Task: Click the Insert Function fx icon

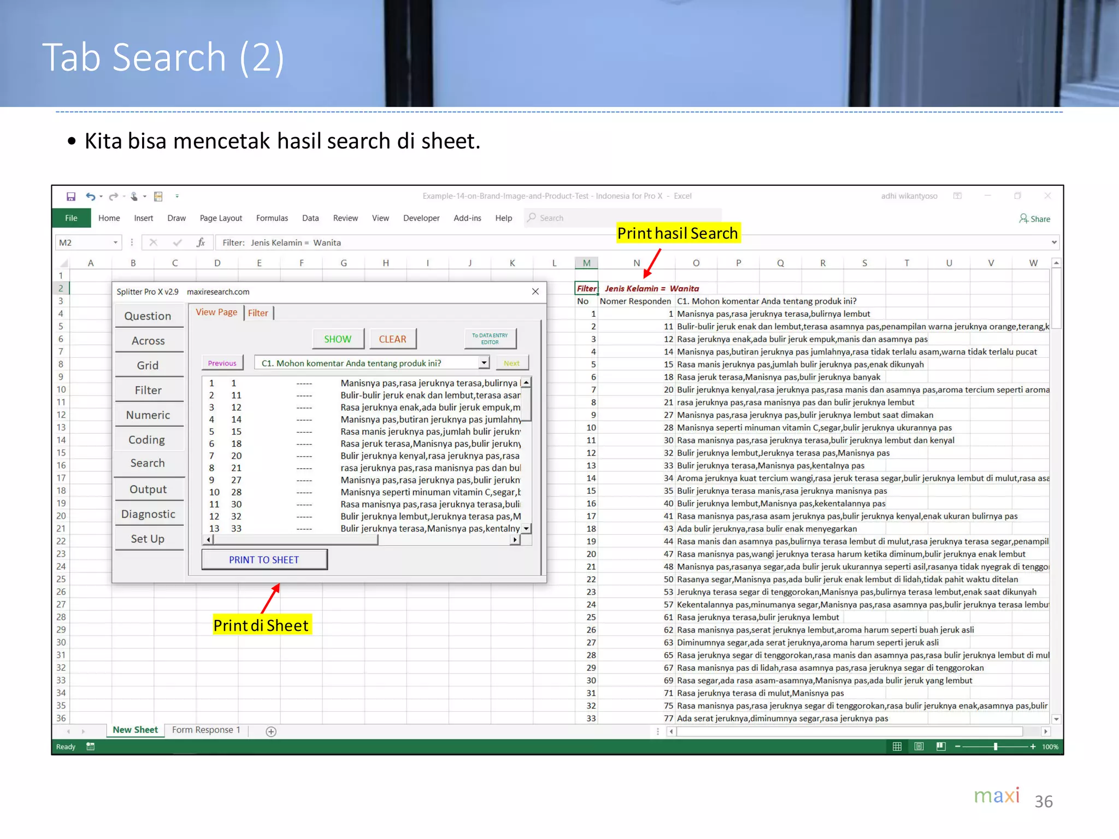Action: coord(201,243)
